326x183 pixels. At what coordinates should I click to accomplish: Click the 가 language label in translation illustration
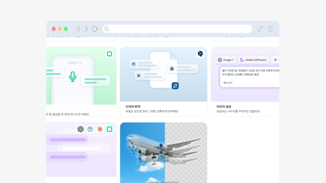(133, 64)
